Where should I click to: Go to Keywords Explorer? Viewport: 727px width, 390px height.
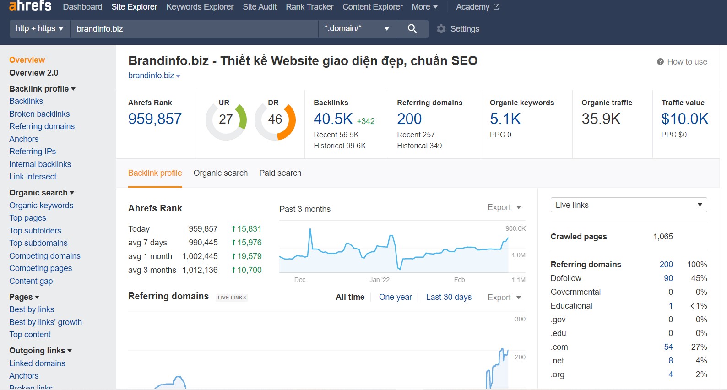[x=200, y=7]
